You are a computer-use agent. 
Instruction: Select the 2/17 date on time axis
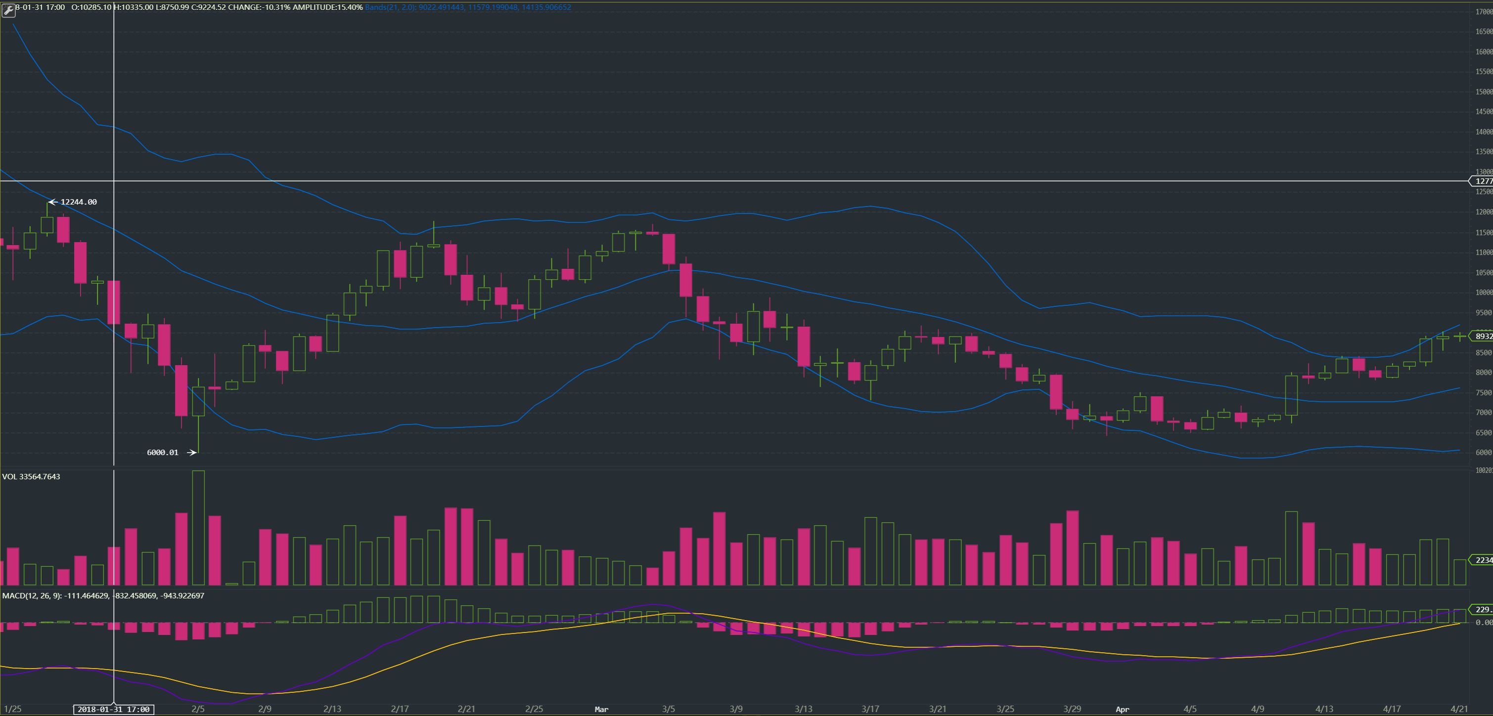click(400, 709)
